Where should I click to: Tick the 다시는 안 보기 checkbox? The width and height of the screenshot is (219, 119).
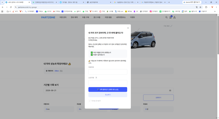click(x=90, y=101)
